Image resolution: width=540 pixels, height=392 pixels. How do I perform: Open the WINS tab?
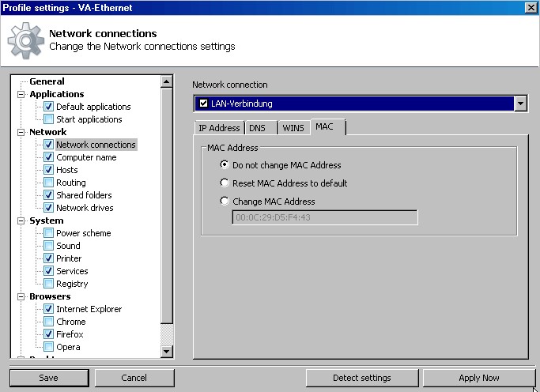click(294, 128)
